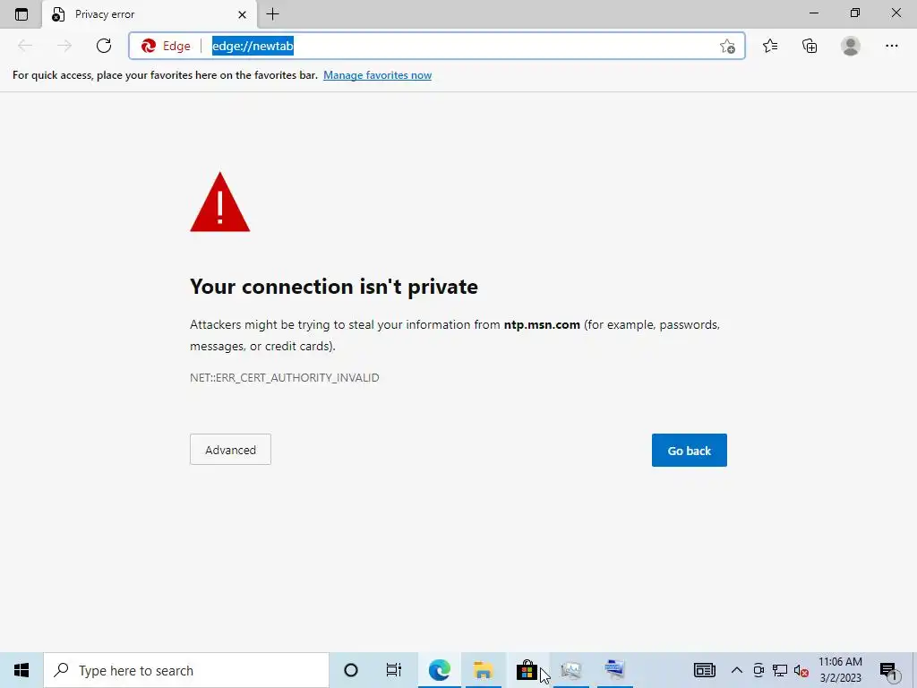Show hidden tray icons chevron
This screenshot has width=917, height=688.
pos(737,670)
